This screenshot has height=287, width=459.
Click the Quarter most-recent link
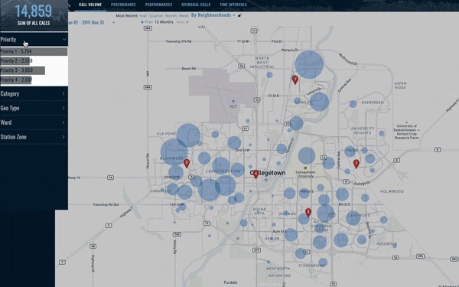coord(156,16)
